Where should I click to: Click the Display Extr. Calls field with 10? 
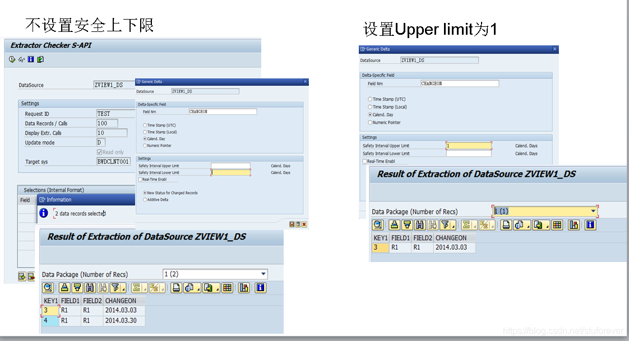(112, 133)
